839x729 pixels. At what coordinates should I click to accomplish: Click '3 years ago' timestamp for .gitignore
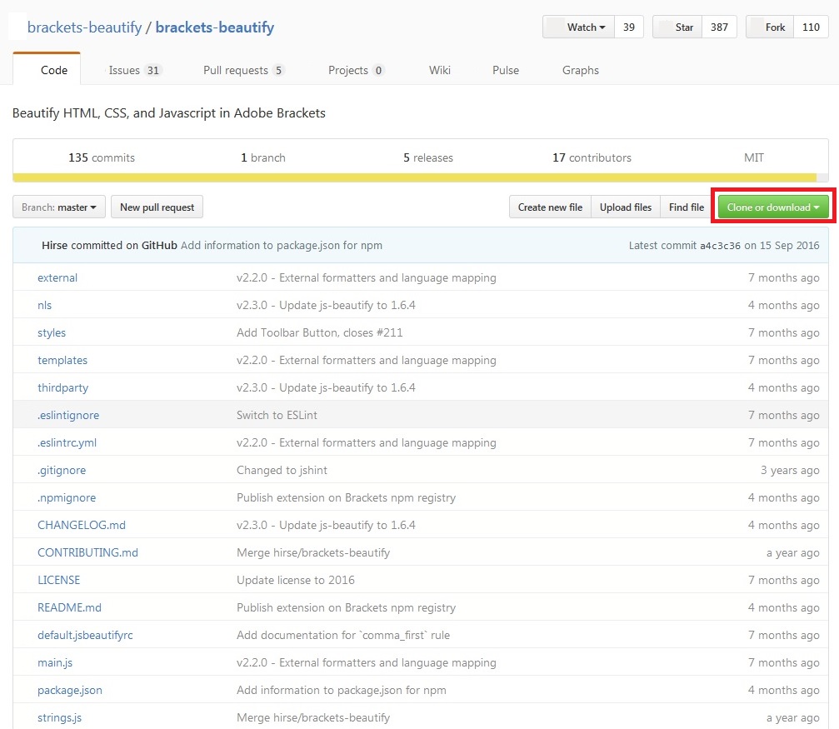(x=790, y=471)
